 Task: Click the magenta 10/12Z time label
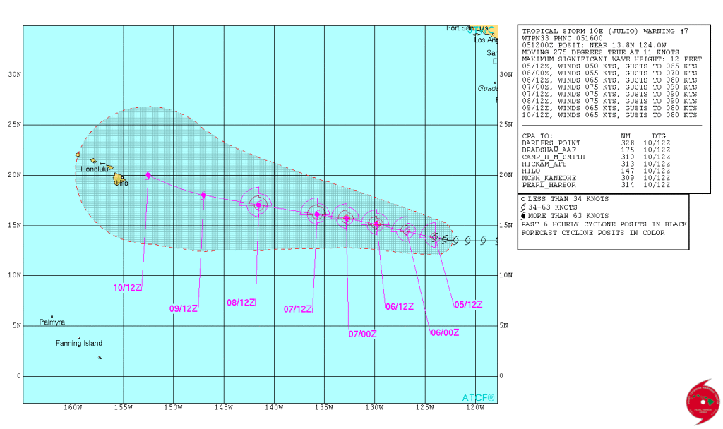(128, 287)
